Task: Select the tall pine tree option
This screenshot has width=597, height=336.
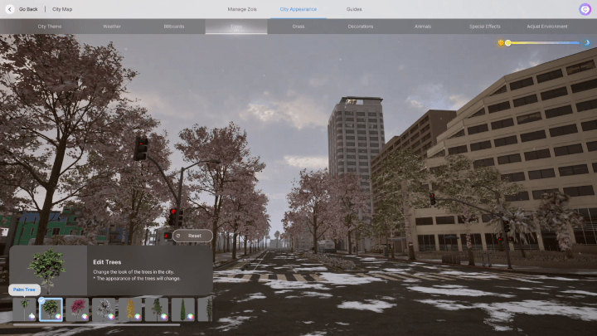Action: click(x=156, y=309)
